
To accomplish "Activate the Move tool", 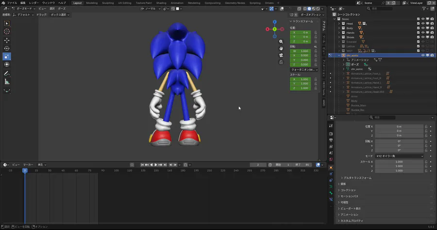I will coord(7,40).
